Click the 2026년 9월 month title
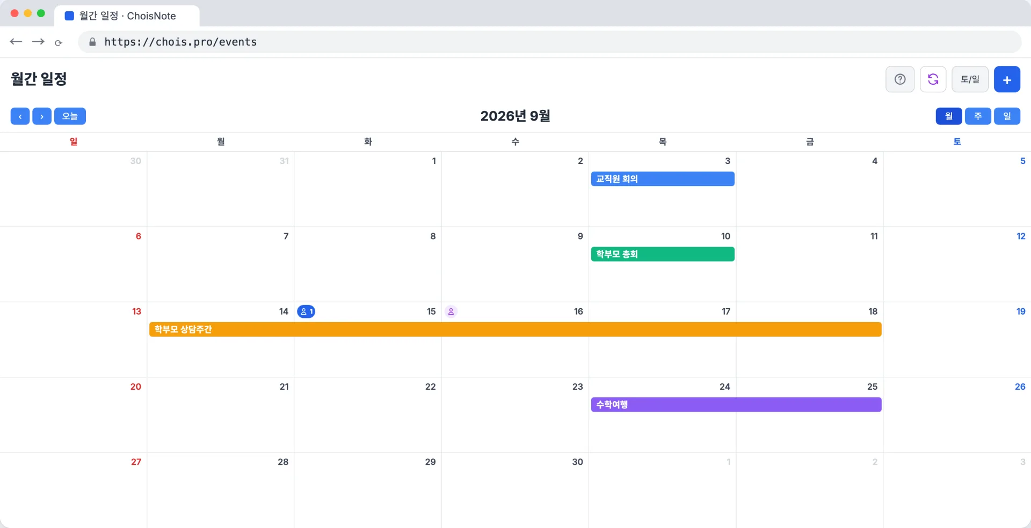This screenshot has width=1031, height=528. [x=515, y=116]
